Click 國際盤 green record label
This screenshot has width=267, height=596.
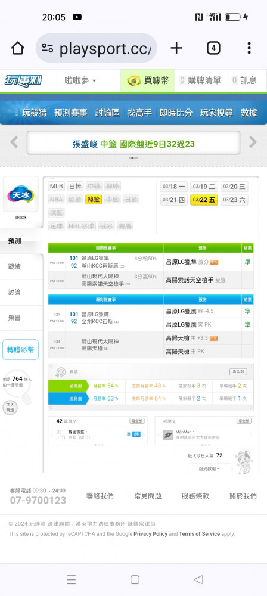pyautogui.click(x=68, y=386)
